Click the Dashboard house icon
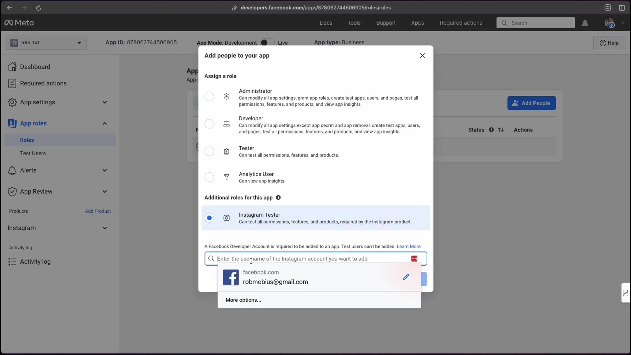 click(12, 67)
